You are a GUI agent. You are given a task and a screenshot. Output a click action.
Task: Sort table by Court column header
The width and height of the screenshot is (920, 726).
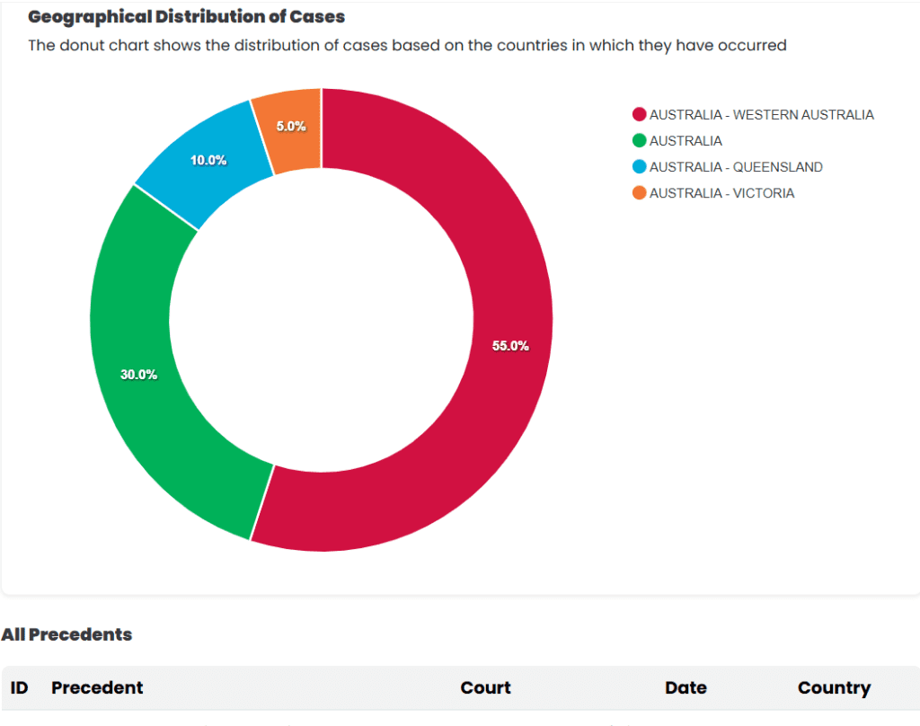coord(485,687)
